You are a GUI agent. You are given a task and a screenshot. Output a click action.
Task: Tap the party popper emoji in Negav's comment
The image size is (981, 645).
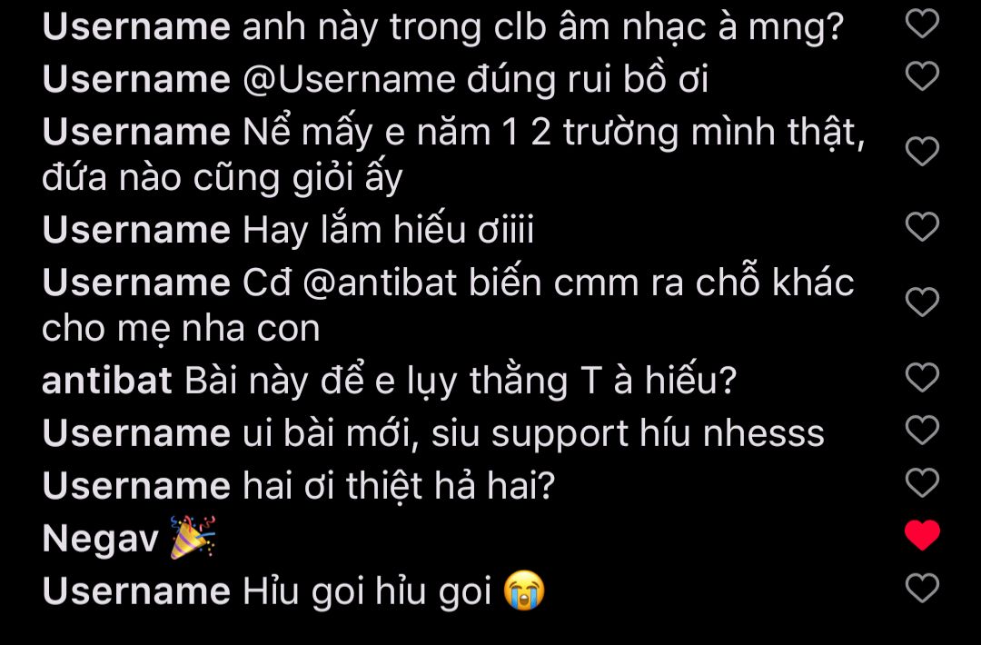click(x=193, y=537)
